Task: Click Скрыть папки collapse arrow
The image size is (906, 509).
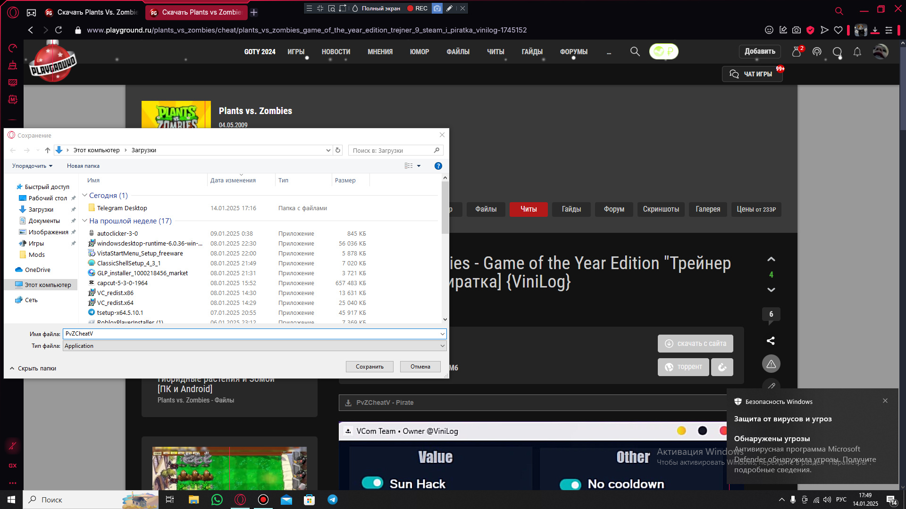Action: tap(12, 369)
